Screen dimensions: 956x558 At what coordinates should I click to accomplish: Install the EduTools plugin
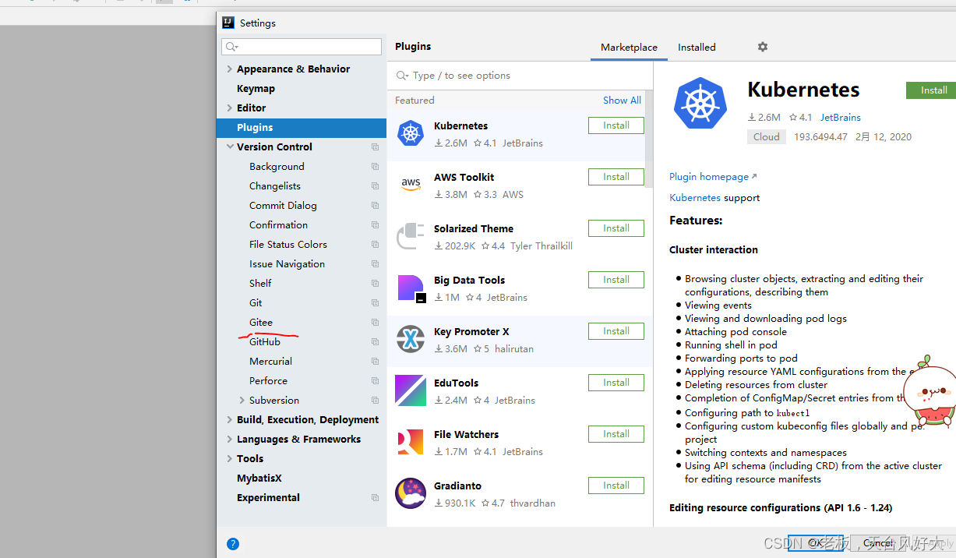click(x=616, y=383)
